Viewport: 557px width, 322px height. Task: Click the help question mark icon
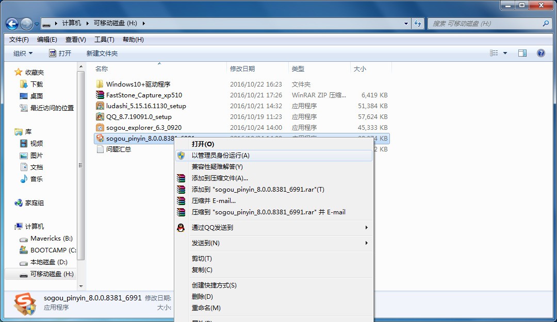[x=541, y=53]
